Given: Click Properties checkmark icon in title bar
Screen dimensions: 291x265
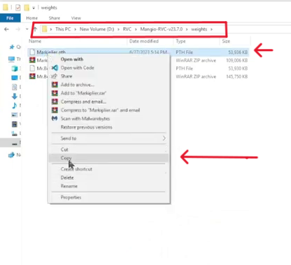Looking at the screenshot, I should pos(18,8).
